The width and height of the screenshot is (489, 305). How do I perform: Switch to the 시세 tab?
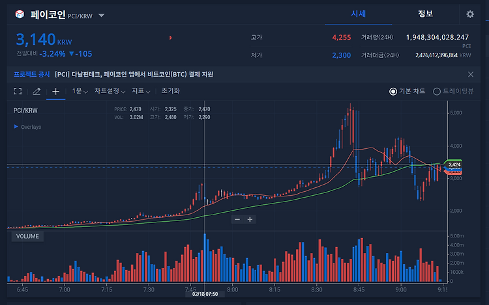tap(359, 14)
